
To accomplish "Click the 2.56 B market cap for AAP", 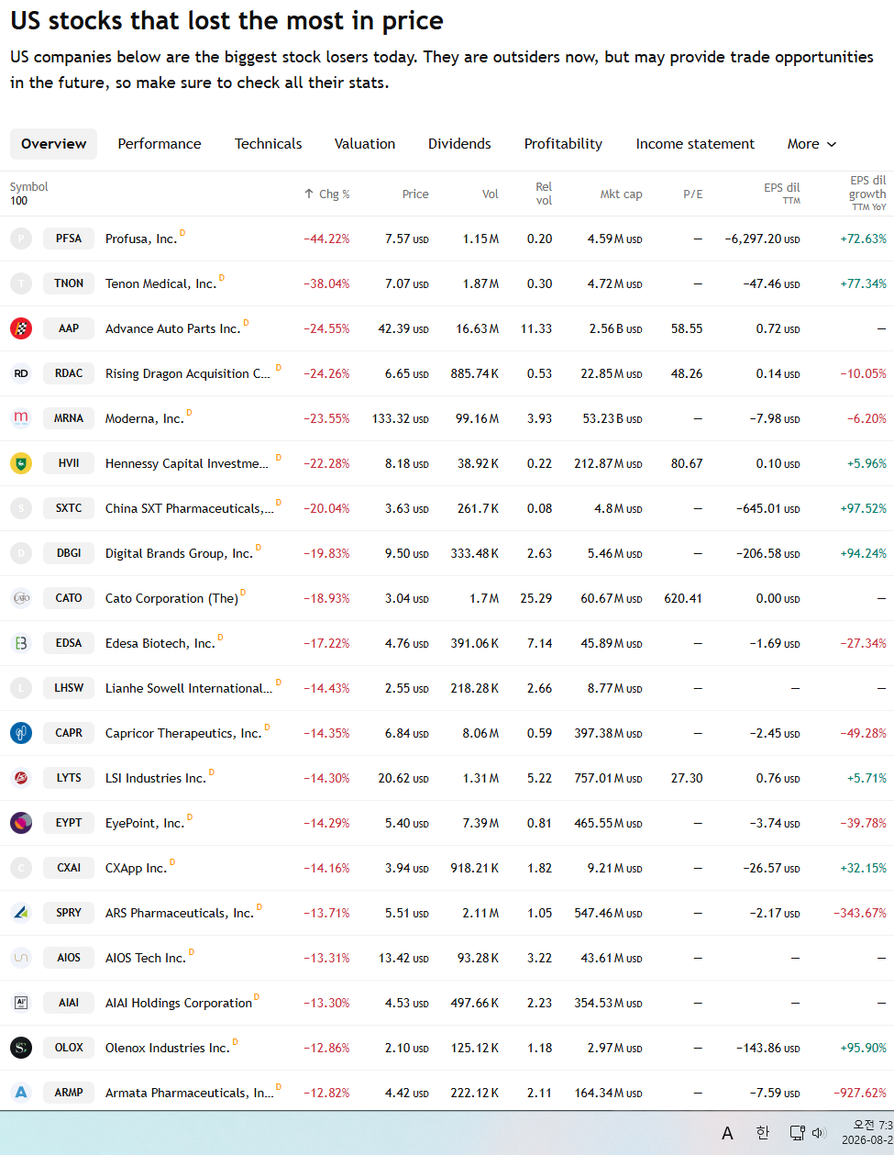I will point(615,328).
